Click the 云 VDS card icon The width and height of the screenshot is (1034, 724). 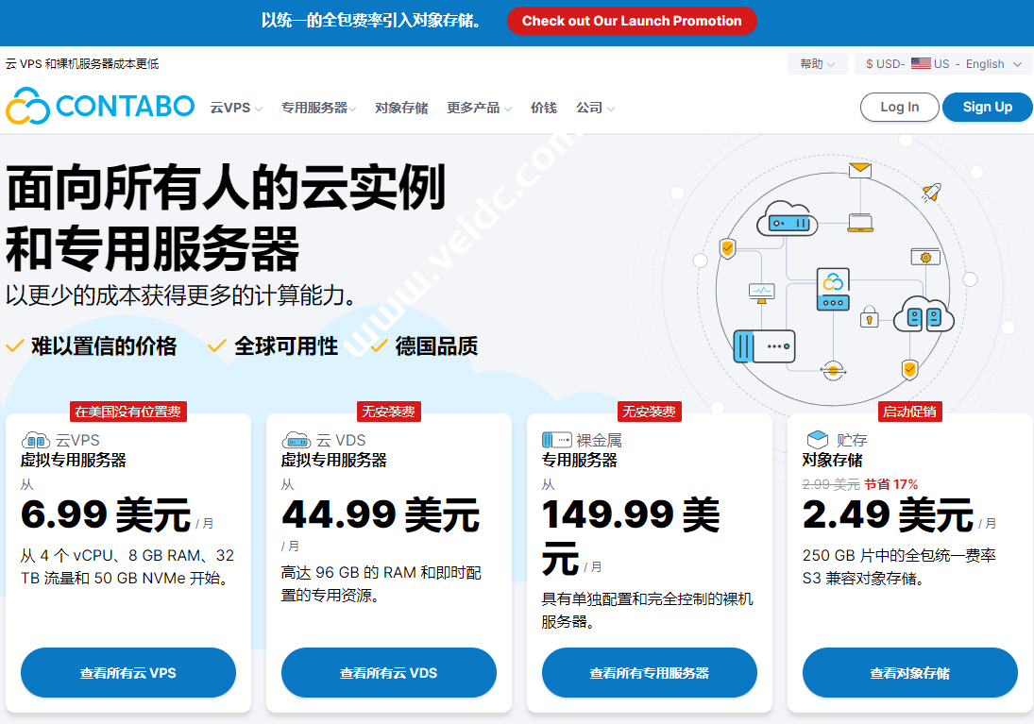(x=296, y=439)
